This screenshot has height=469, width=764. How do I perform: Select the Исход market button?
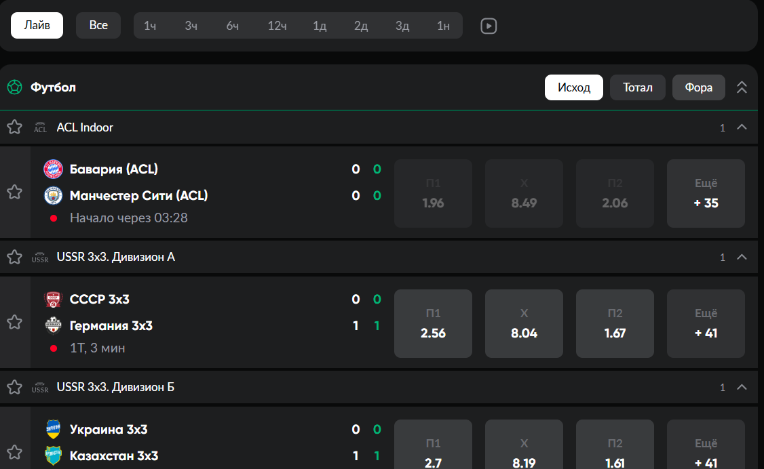tap(574, 87)
